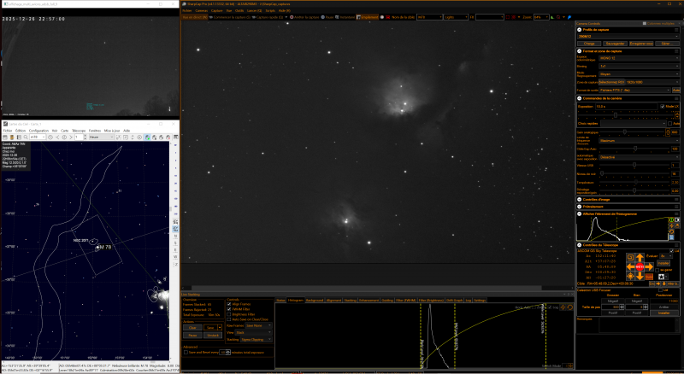Click the spiral icon in telescope controls
This screenshot has height=374, width=684.
coord(630,258)
